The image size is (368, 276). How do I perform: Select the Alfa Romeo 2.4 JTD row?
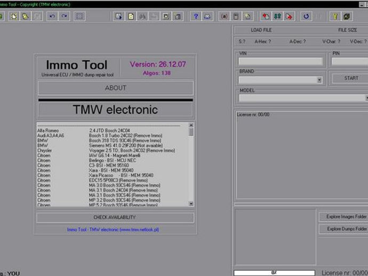click(113, 131)
